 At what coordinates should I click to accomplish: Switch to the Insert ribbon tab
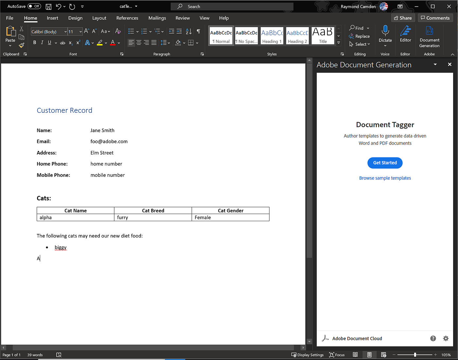52,18
